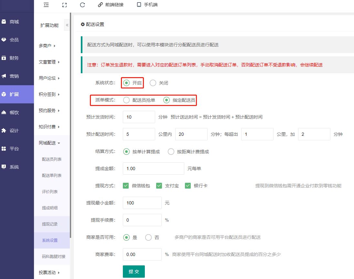Expand the 预约服务 submenu
The height and width of the screenshot is (279, 354).
49,111
